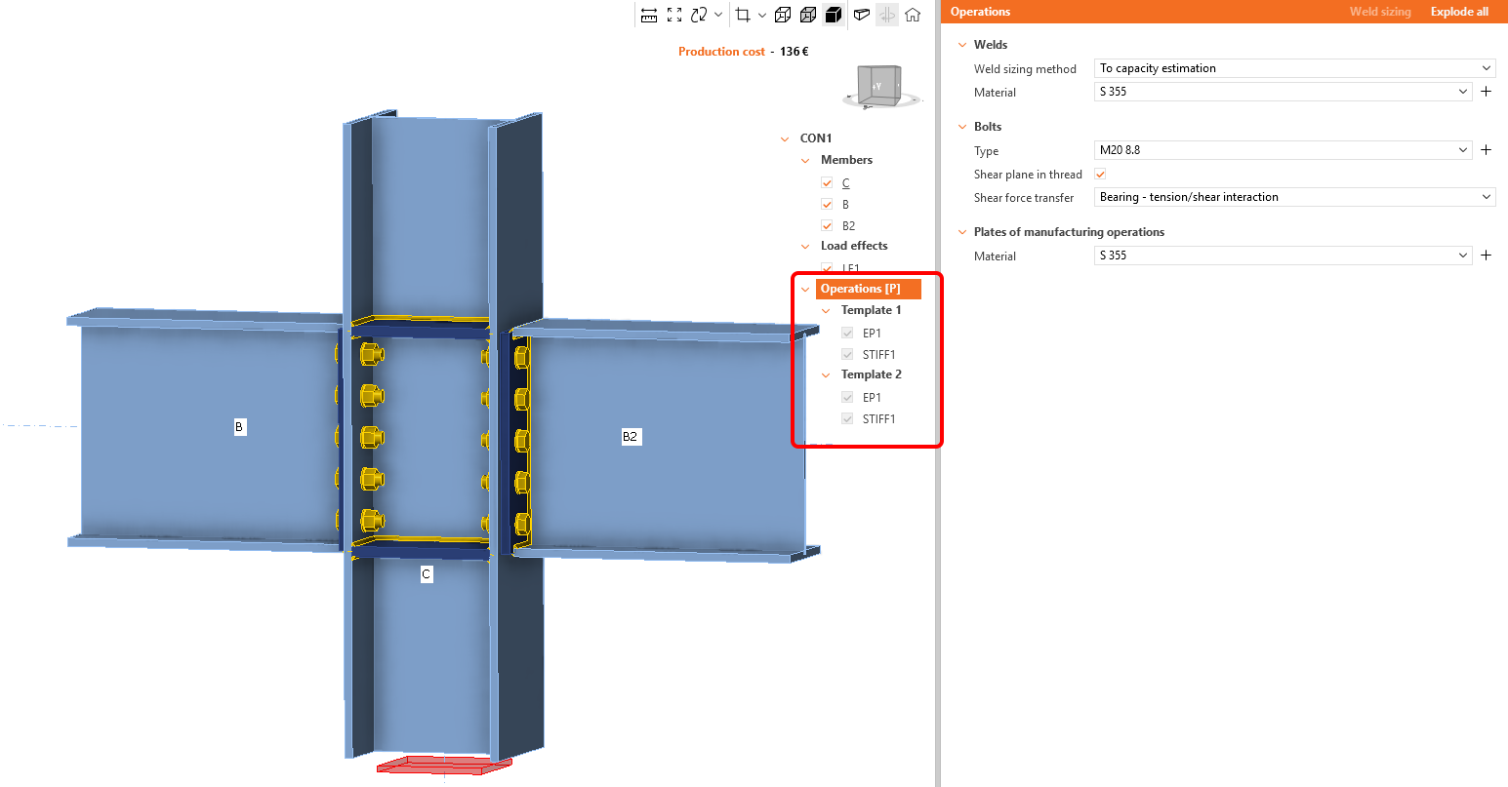
Task: Open bolt Type M20 8.8 dropdown
Action: (x=1283, y=150)
